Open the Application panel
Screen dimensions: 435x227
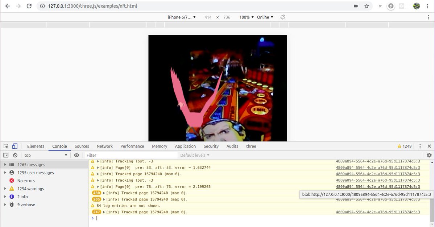click(185, 146)
